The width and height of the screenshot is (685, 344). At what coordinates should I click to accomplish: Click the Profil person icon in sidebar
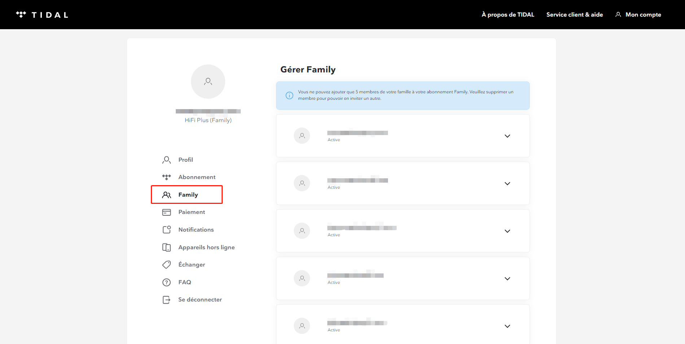point(166,160)
